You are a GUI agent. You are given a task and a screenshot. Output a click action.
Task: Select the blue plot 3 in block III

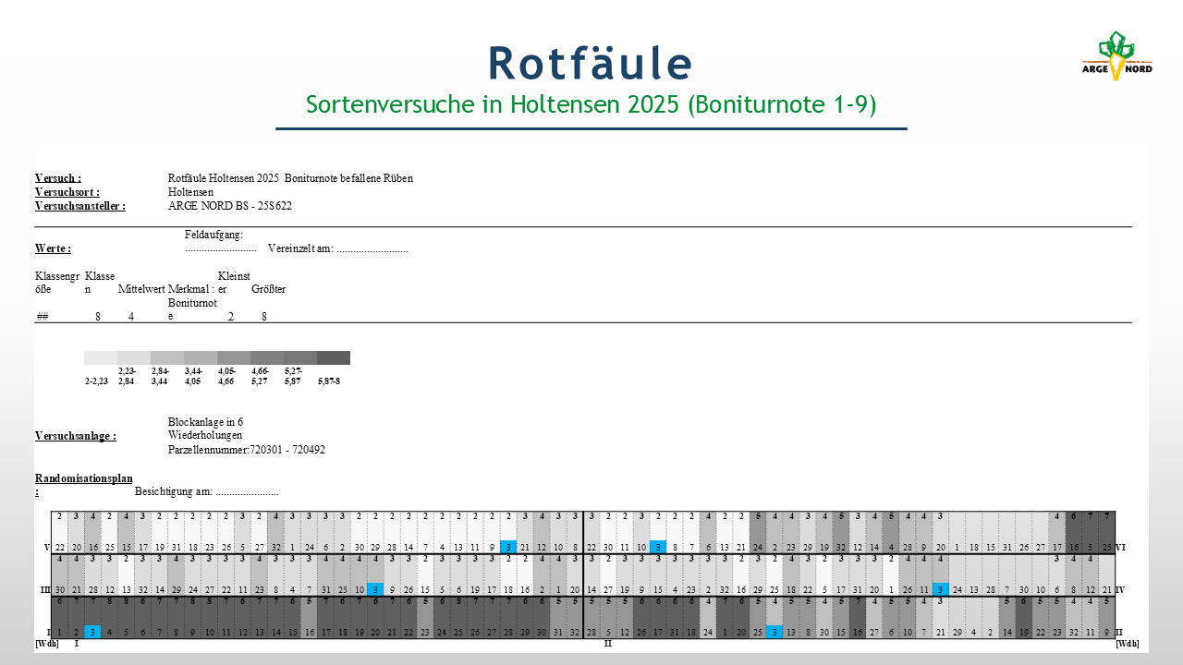coord(375,589)
